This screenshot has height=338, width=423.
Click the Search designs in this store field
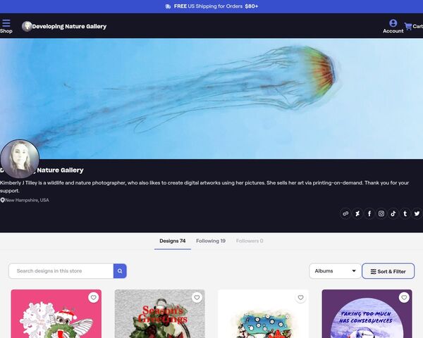[x=61, y=271]
